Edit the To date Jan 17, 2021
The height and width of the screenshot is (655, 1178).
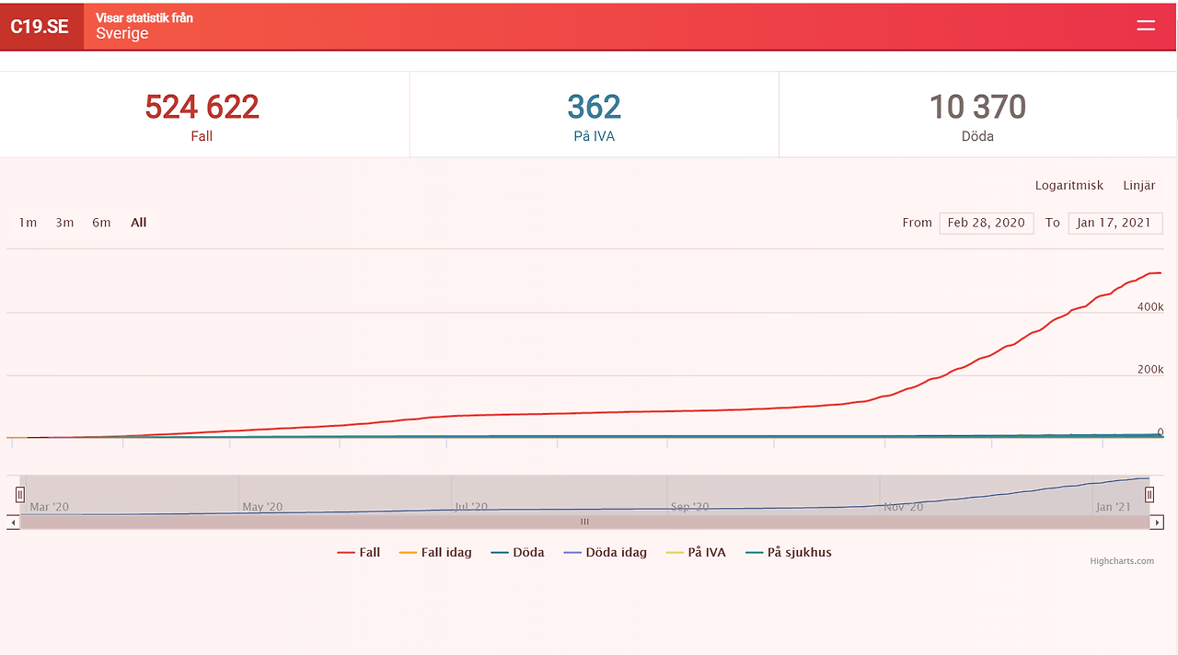coord(1115,223)
